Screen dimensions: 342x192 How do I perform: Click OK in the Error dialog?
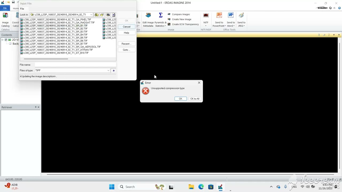tap(181, 99)
